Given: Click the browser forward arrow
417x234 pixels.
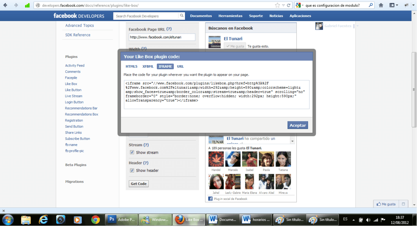Looking at the screenshot, I should 16,5.
